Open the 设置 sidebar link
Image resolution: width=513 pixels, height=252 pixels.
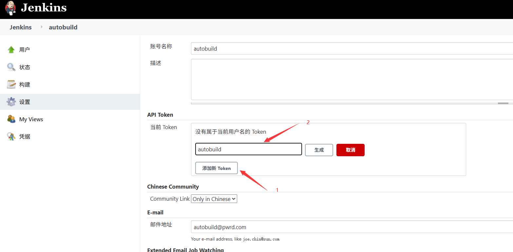coord(25,102)
